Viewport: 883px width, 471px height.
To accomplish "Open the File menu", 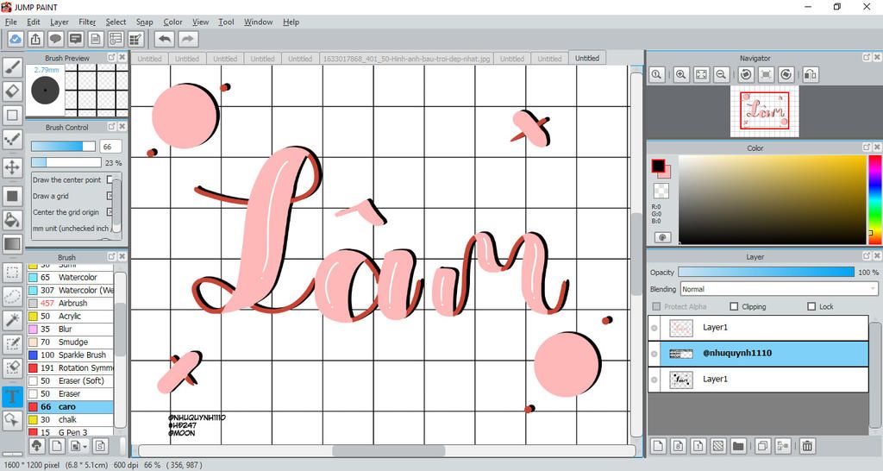I will [10, 22].
